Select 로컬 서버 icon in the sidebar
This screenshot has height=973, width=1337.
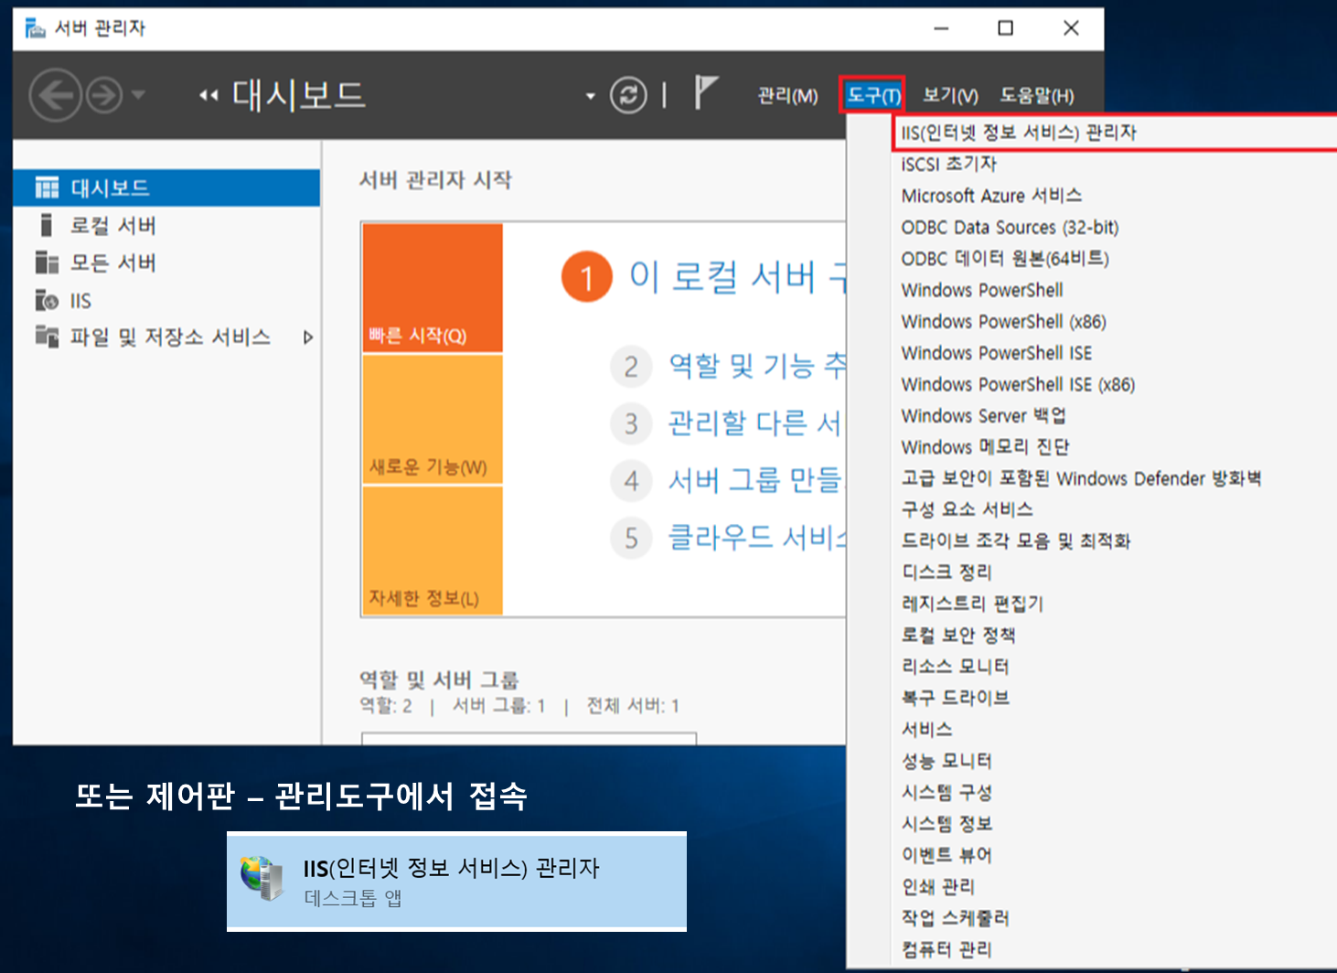pyautogui.click(x=47, y=225)
